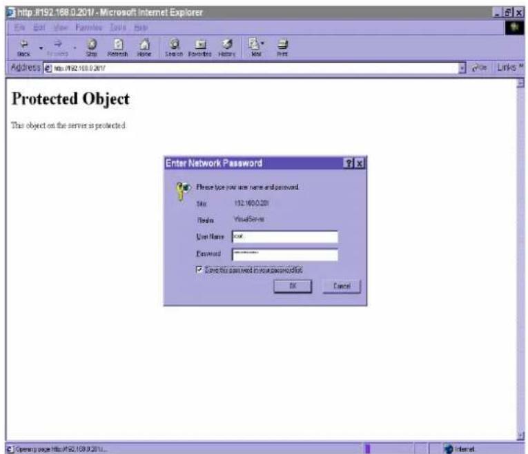Click the User Name input field
The height and width of the screenshot is (454, 528).
pyautogui.click(x=285, y=236)
